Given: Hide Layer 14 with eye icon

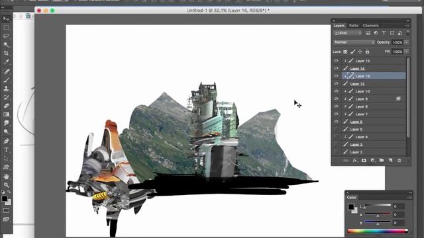Looking at the screenshot, I should tap(336, 68).
